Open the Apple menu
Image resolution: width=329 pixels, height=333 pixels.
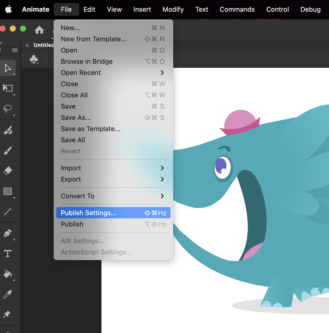point(8,9)
